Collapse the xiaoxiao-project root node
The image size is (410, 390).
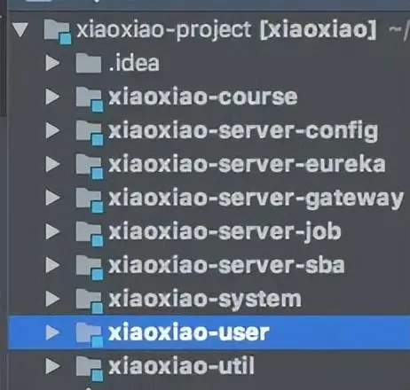pyautogui.click(x=20, y=30)
